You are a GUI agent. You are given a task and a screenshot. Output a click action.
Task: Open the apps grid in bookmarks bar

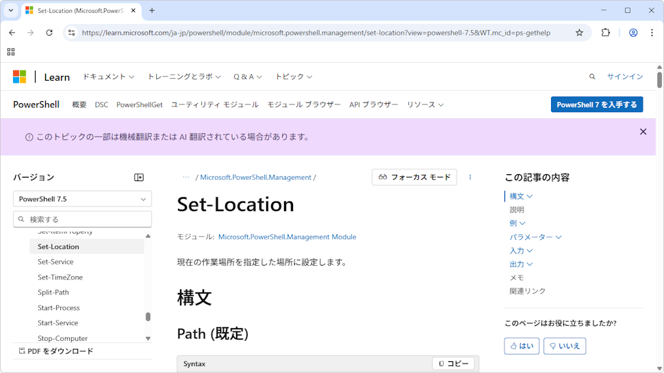coord(11,52)
